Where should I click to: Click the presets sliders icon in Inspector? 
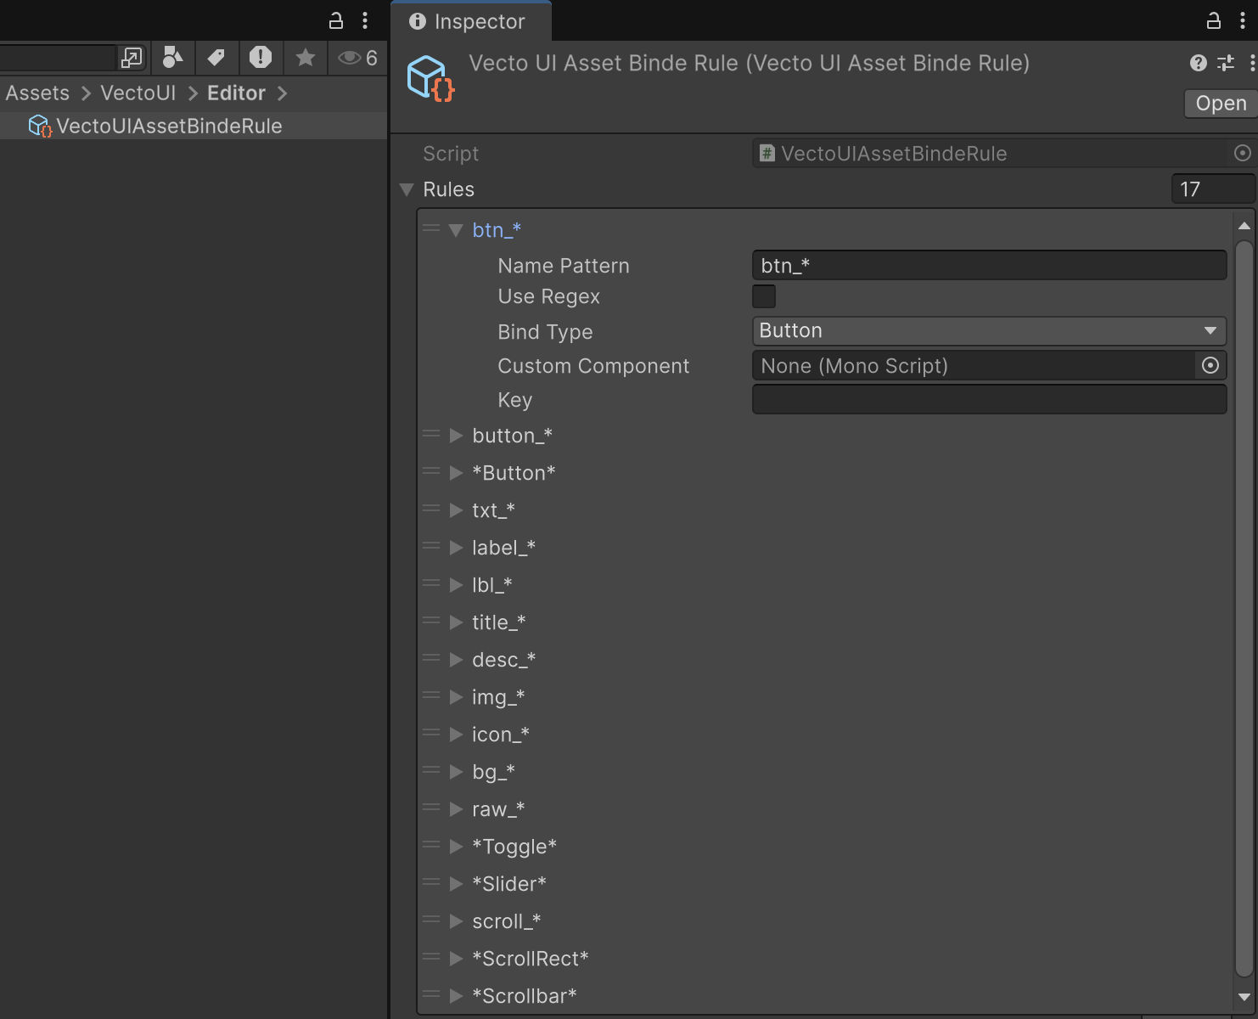click(1225, 63)
